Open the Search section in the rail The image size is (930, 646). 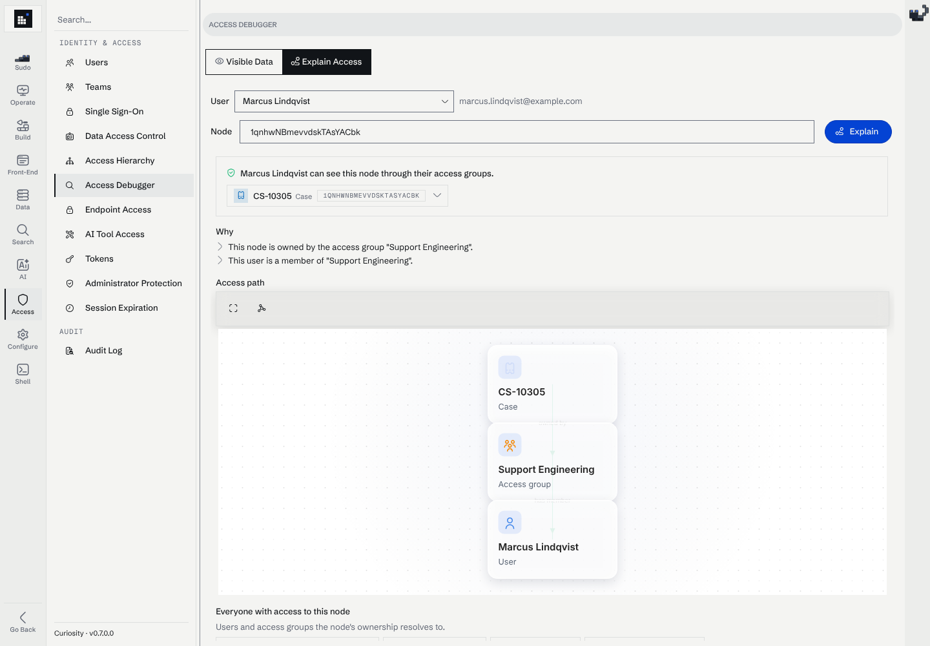click(23, 235)
